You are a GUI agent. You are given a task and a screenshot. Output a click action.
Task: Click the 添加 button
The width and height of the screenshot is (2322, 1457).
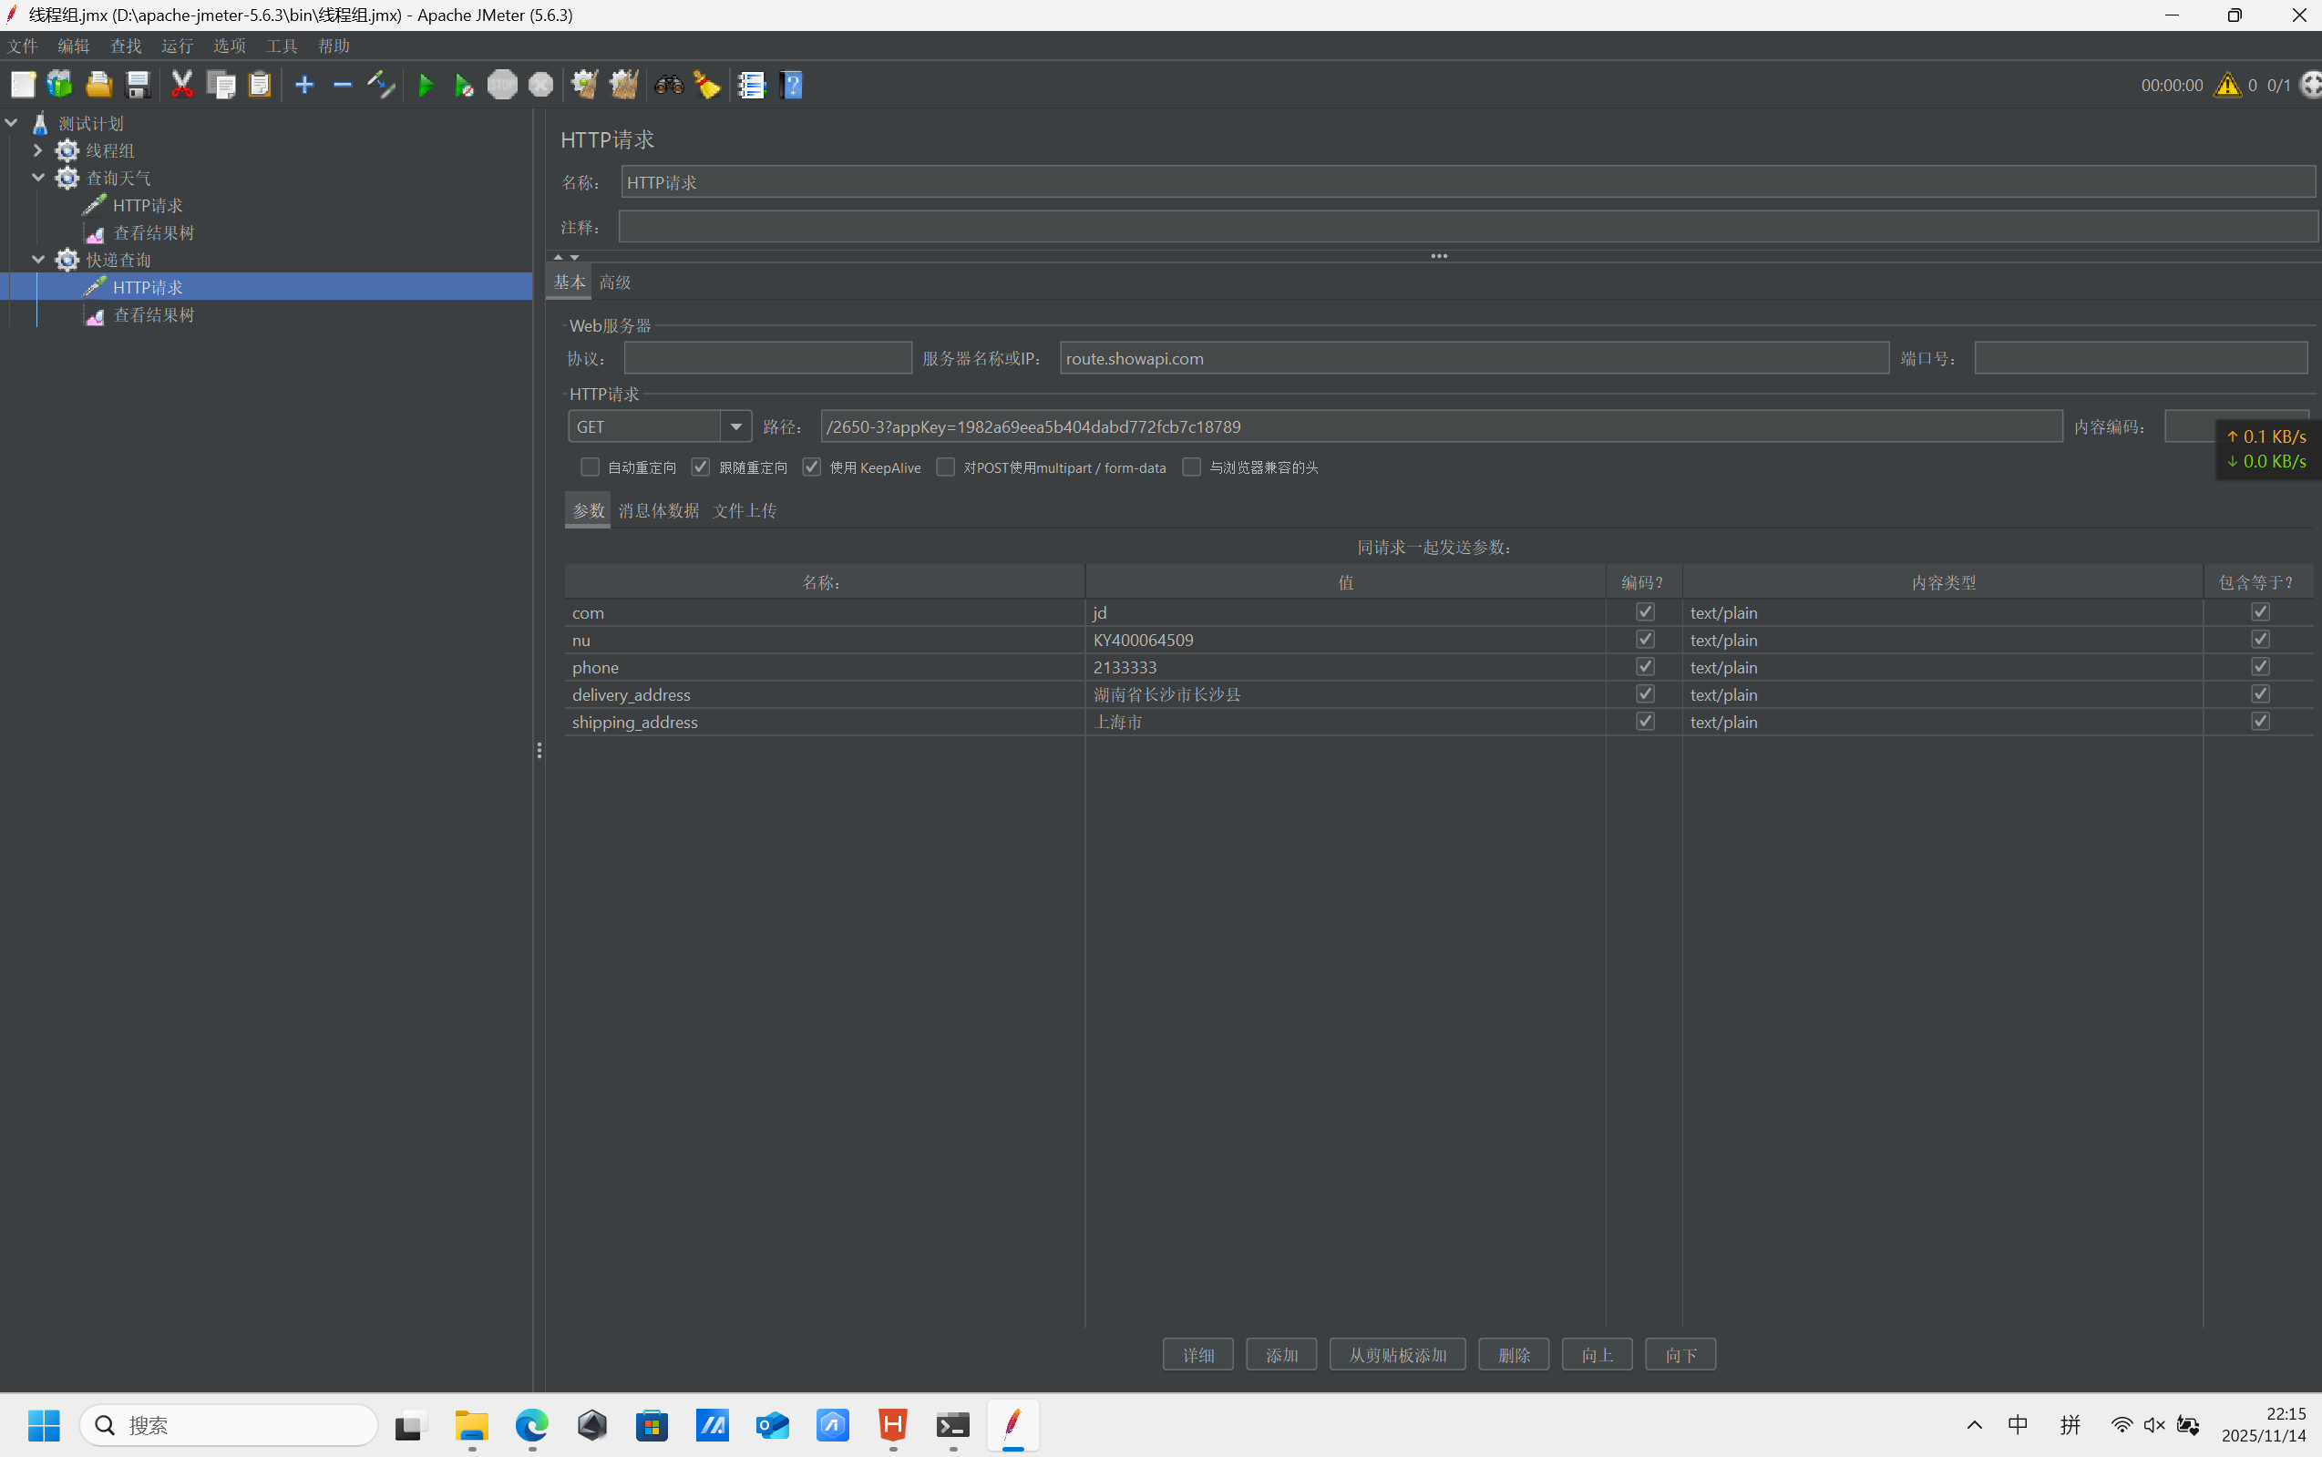pos(1281,1355)
